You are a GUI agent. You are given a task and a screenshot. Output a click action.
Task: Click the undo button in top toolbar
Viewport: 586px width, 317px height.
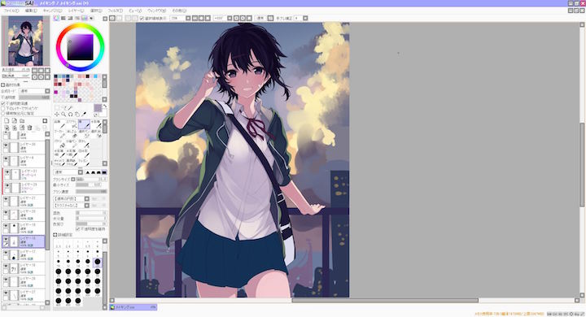112,18
